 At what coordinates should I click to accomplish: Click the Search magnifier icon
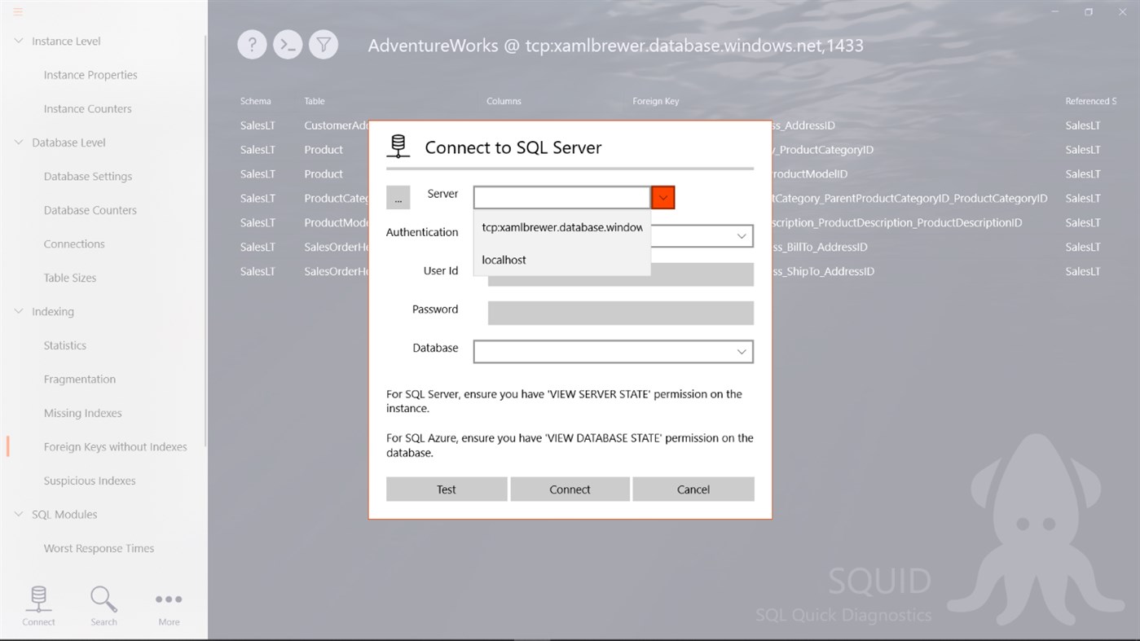[x=103, y=606]
